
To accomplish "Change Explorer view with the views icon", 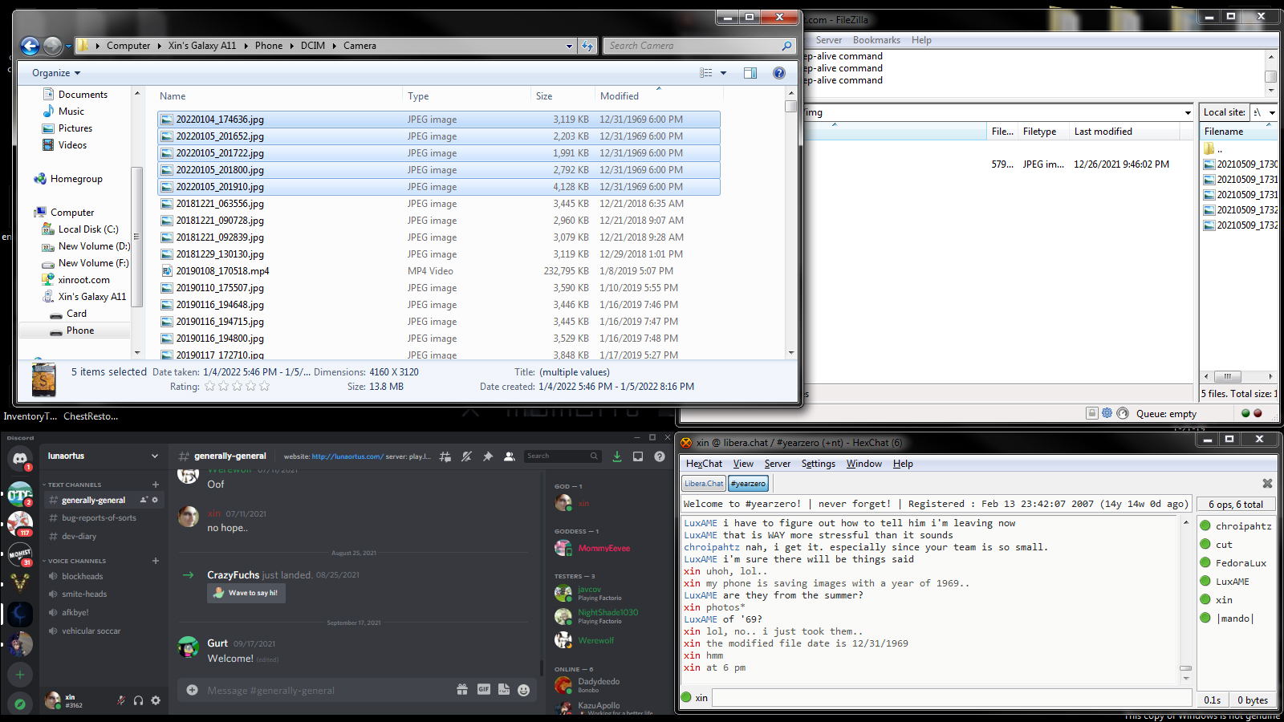I will pyautogui.click(x=706, y=73).
